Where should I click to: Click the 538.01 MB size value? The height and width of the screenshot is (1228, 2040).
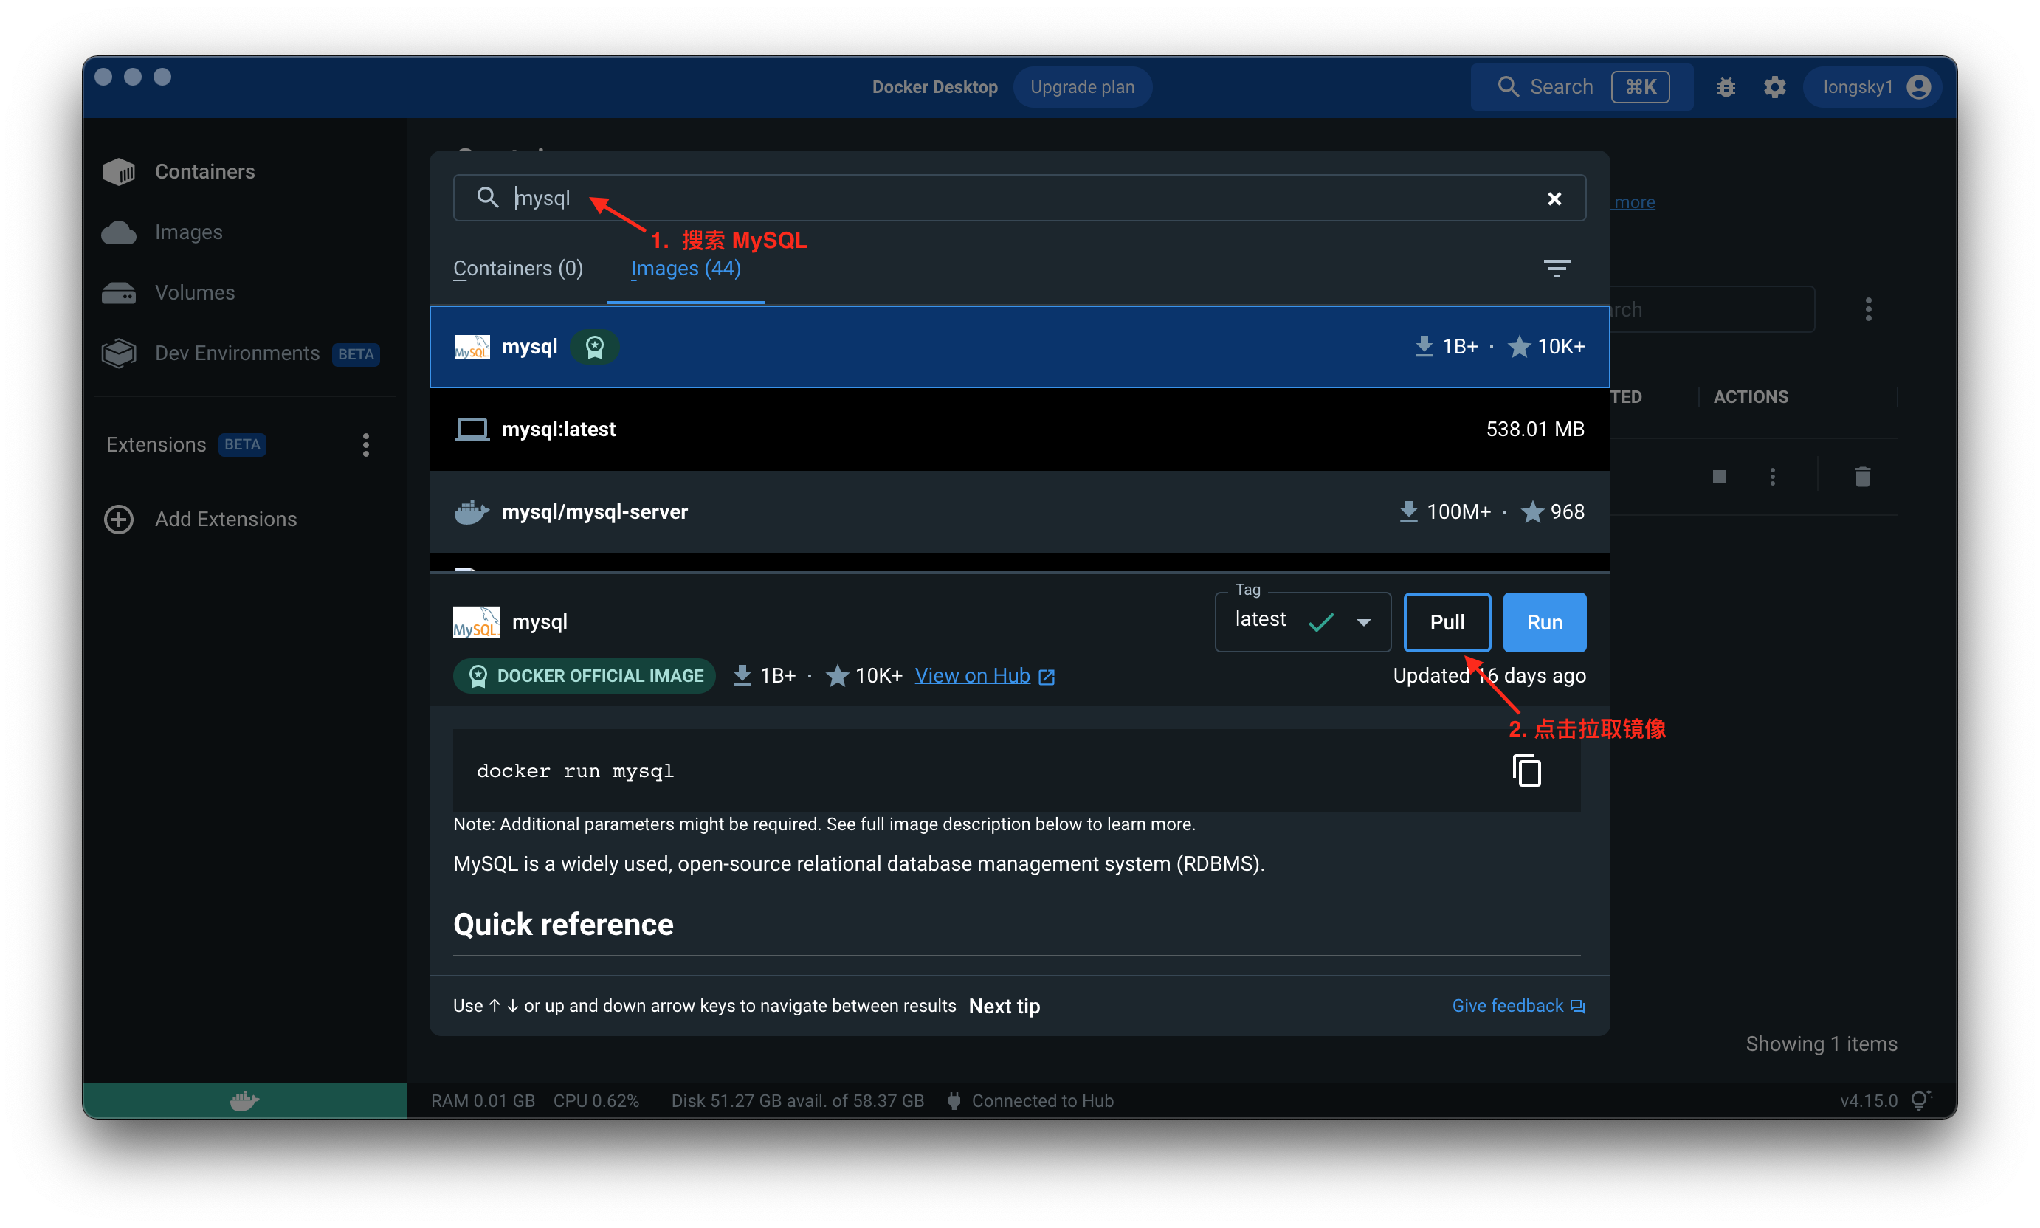click(1534, 430)
